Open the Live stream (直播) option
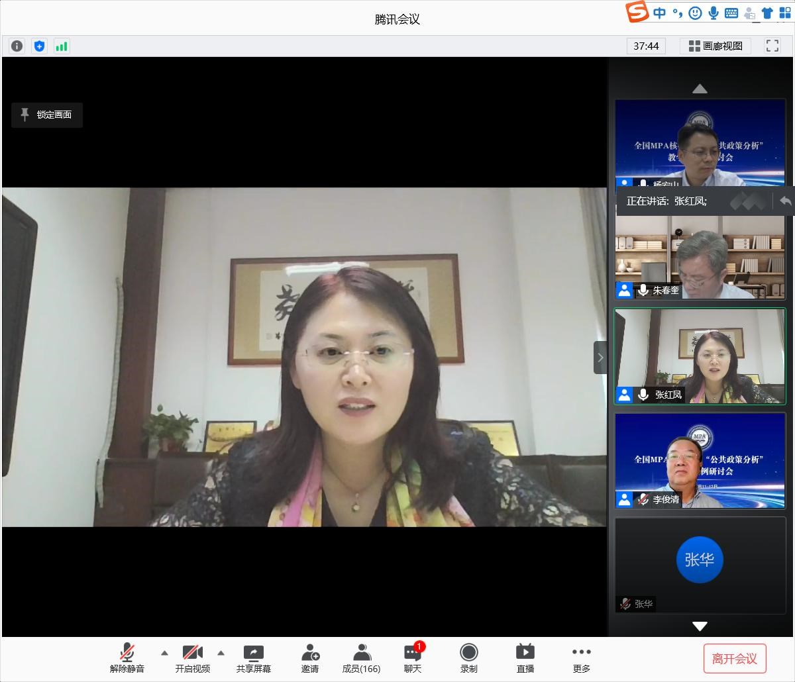This screenshot has width=795, height=682. pos(525,658)
